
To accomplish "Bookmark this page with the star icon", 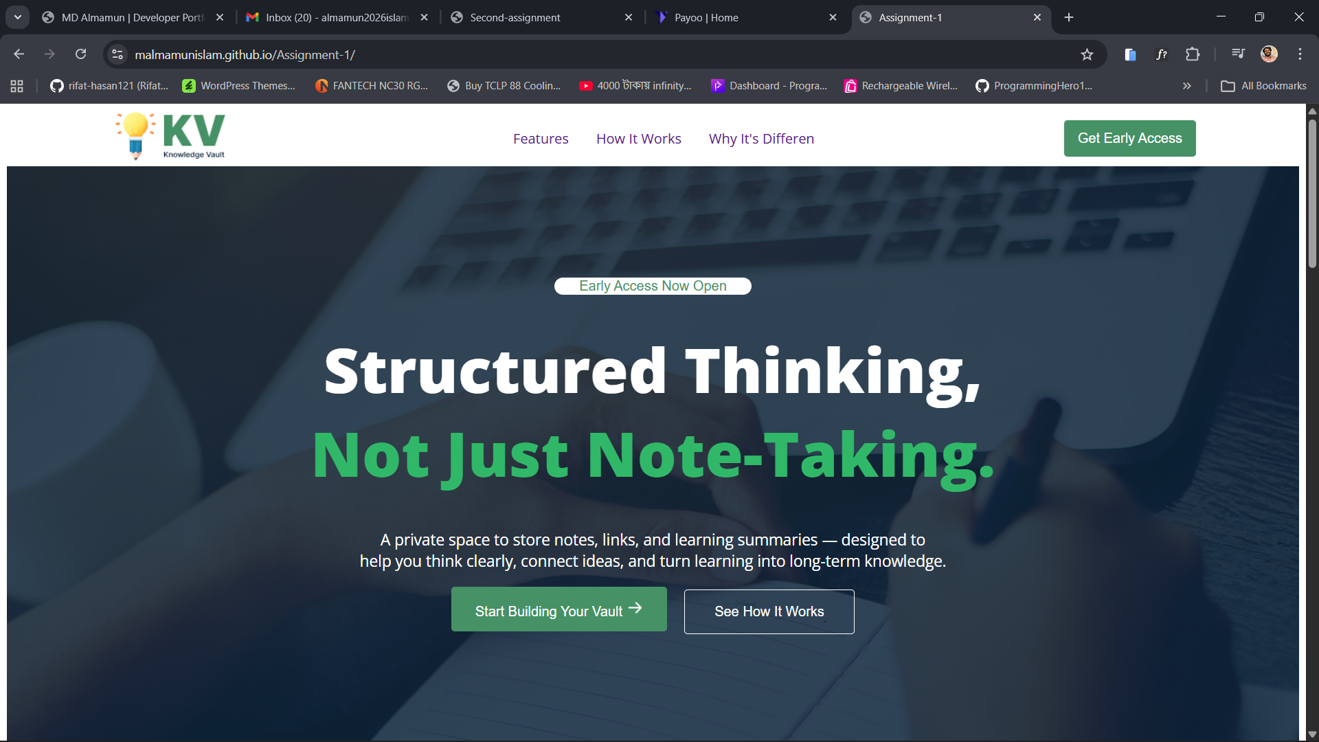I will [x=1087, y=54].
